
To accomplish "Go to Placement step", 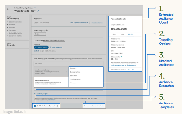I will click(12, 30).
